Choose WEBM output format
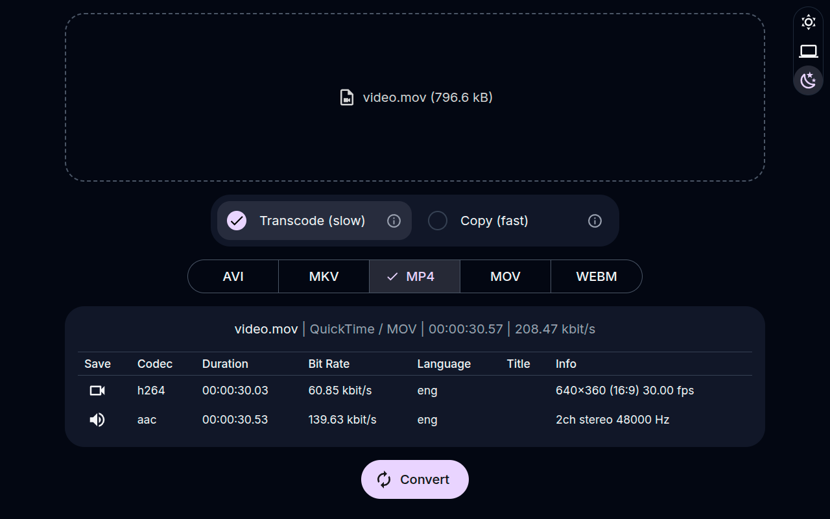Viewport: 830px width, 519px height. [x=597, y=276]
